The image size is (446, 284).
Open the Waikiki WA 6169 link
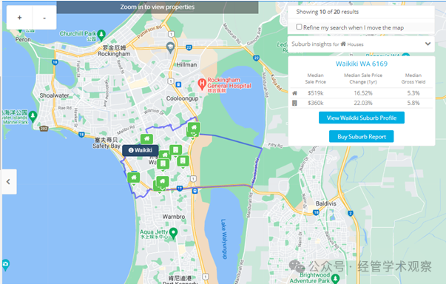[362, 64]
